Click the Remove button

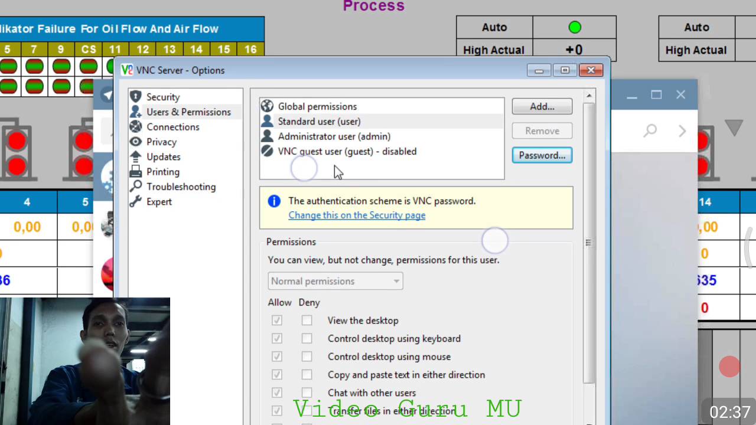point(542,130)
